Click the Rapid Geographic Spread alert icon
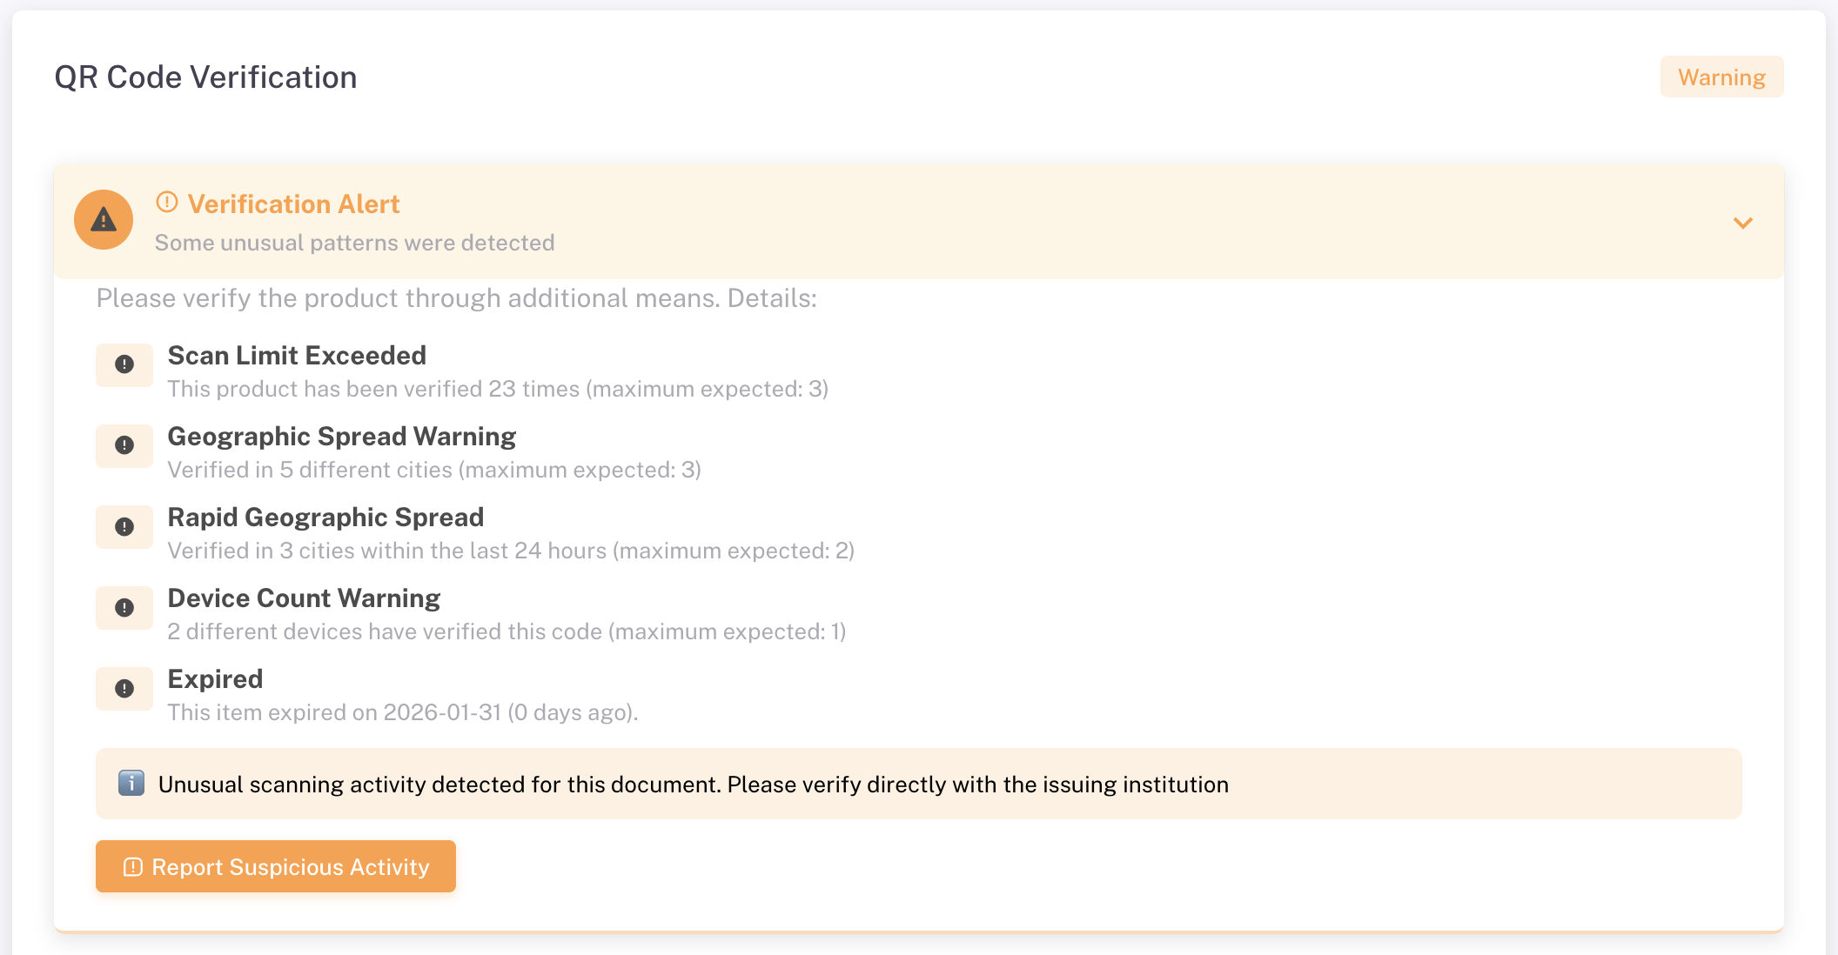 pos(124,527)
